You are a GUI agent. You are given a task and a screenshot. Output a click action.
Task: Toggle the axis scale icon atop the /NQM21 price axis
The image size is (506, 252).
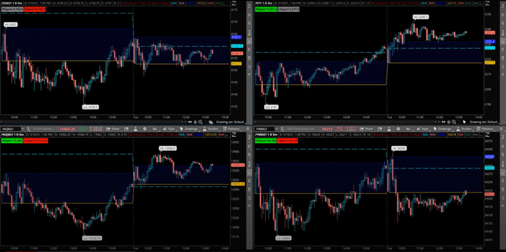[234, 135]
